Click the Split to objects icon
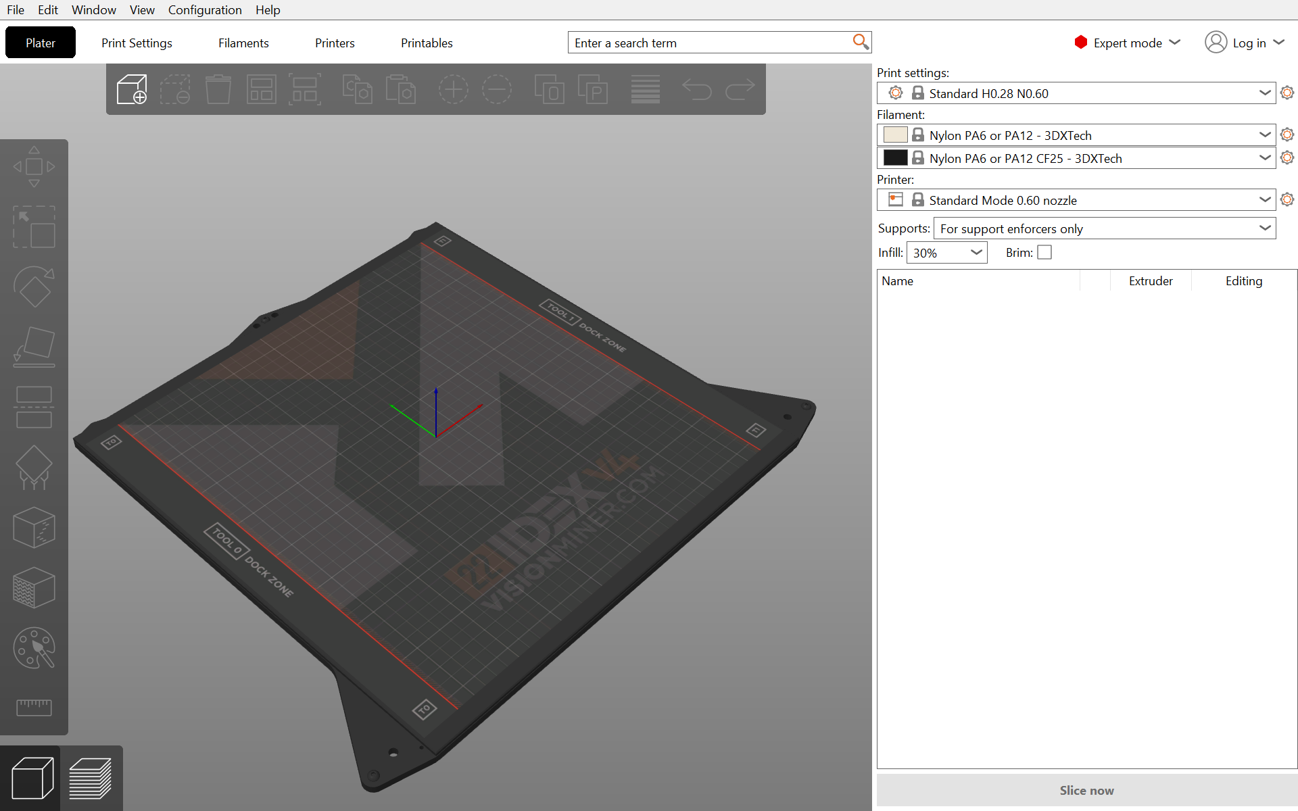The height and width of the screenshot is (811, 1298). (550, 89)
